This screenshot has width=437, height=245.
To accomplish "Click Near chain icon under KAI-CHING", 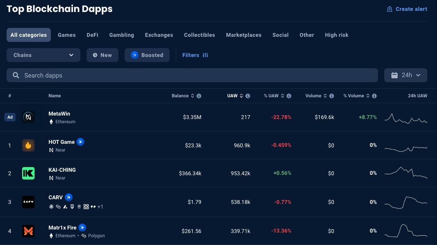I will pyautogui.click(x=51, y=178).
